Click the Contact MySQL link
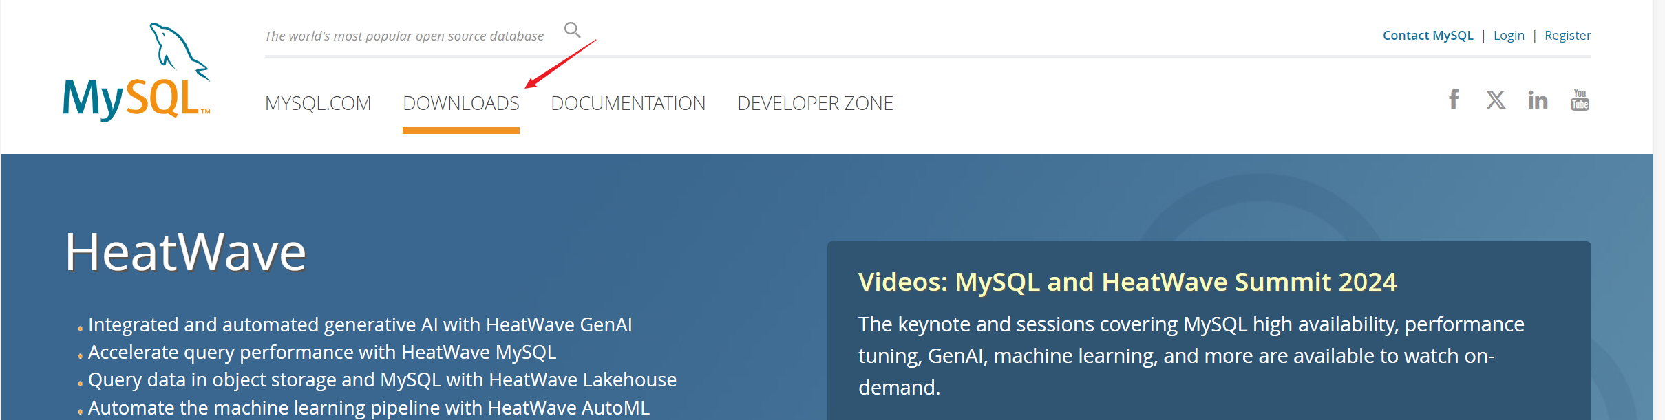1665x420 pixels. click(1428, 36)
